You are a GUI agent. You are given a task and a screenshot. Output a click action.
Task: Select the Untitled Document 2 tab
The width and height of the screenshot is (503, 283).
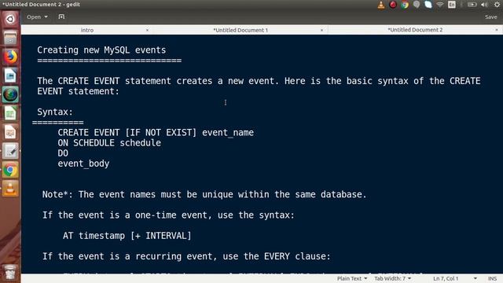[415, 30]
